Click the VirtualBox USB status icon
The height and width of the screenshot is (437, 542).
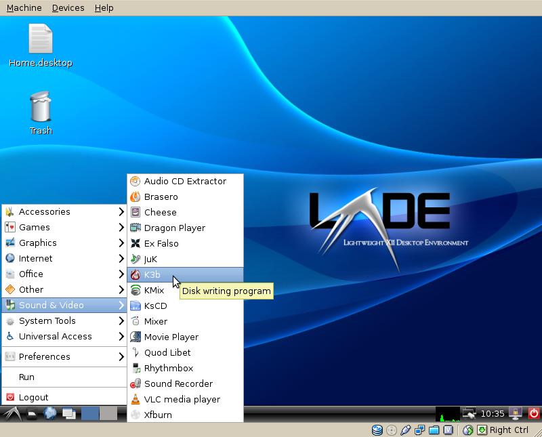pyautogui.click(x=405, y=430)
